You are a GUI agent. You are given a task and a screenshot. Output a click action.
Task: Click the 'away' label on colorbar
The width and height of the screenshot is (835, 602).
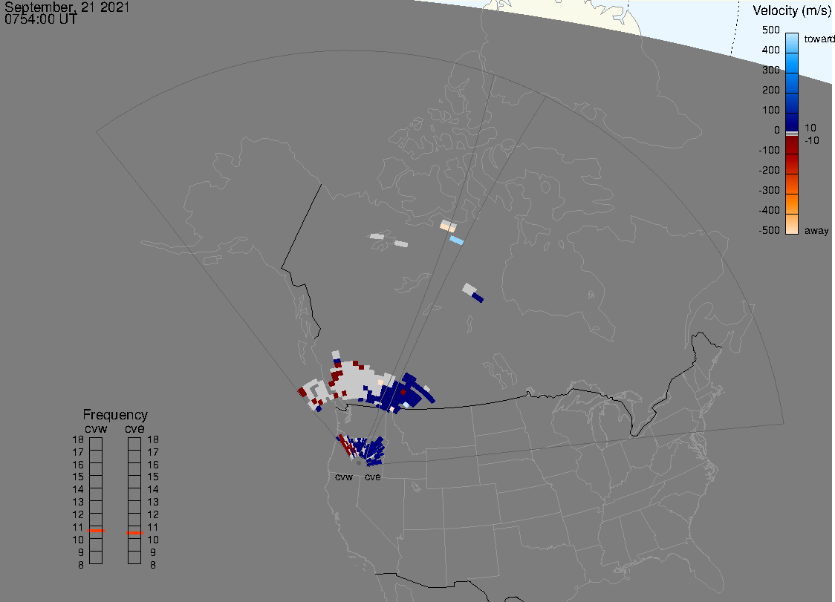click(x=816, y=230)
